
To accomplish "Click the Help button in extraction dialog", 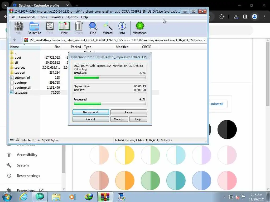I will coord(138,119).
